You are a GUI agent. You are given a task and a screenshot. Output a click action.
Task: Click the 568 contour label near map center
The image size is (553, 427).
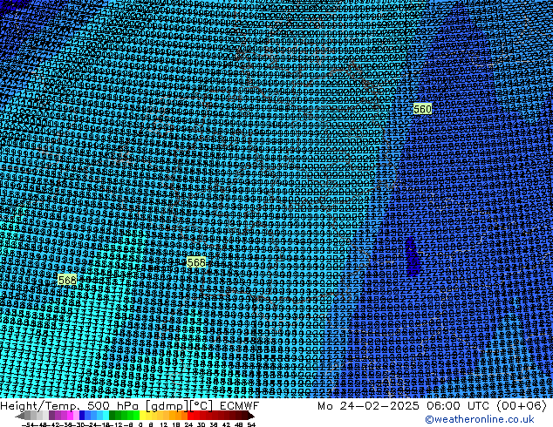(196, 262)
